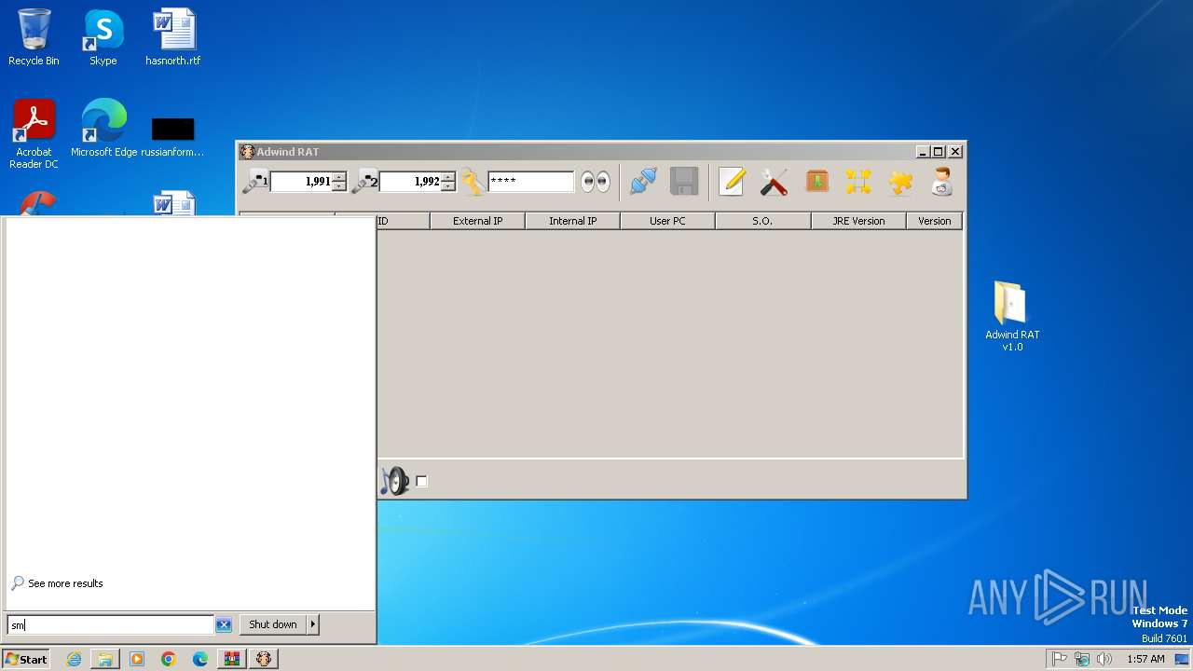This screenshot has height=671, width=1193.
Task: Open Microsoft Edge from taskbar
Action: pos(200,659)
